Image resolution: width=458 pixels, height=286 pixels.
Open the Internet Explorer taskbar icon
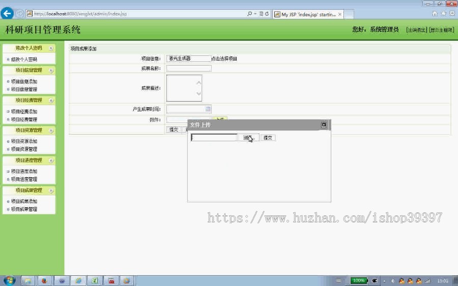[x=78, y=281]
